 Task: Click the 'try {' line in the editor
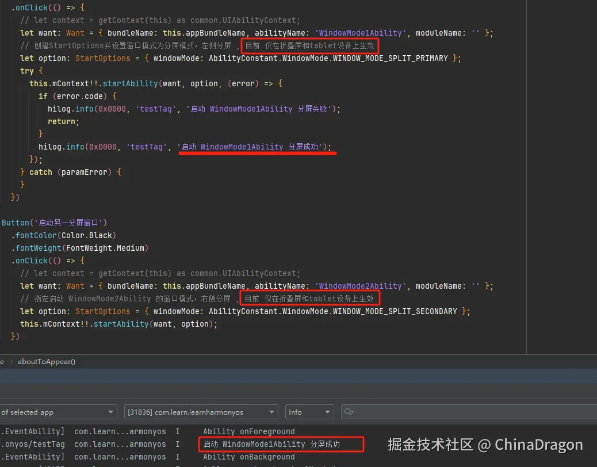32,71
